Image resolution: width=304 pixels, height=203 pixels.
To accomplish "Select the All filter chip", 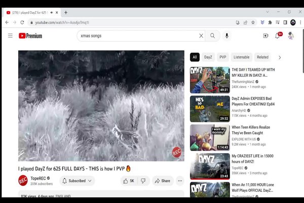I will point(195,57).
